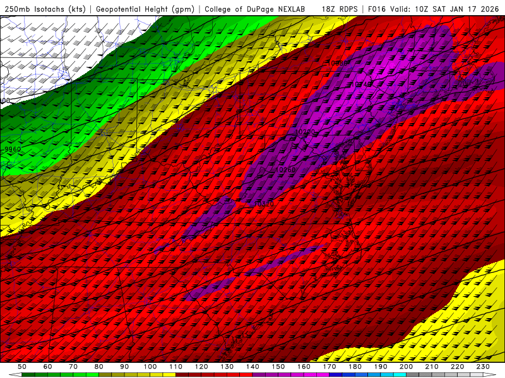Click the 120 value on the color scale
Viewport: 505px width, 378px height.
tap(201, 367)
